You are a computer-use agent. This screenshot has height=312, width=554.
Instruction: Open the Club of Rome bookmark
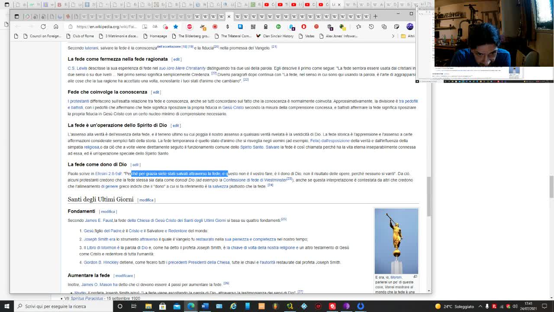click(80, 36)
